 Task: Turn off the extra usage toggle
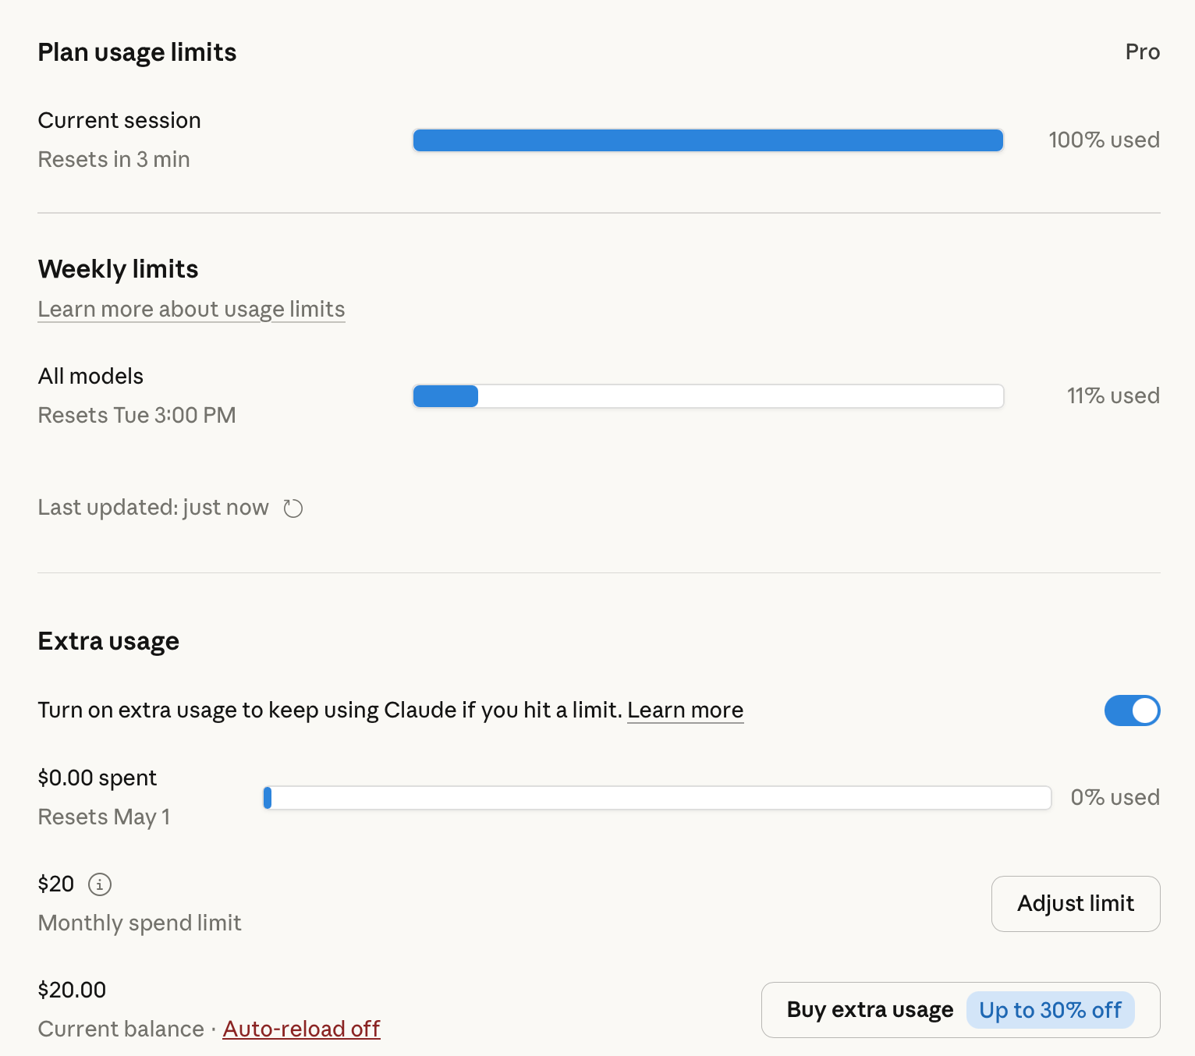coord(1132,710)
